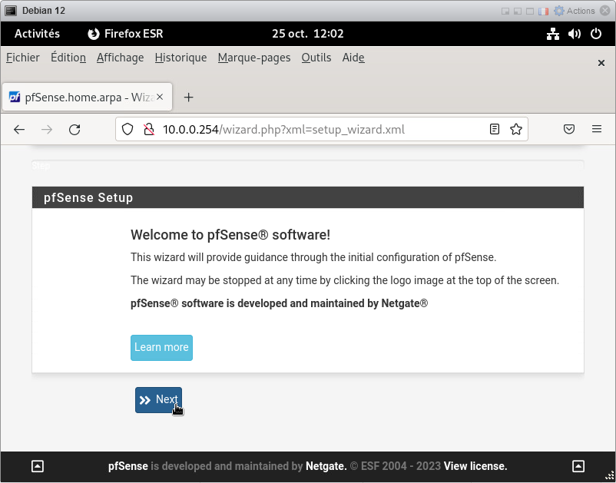Viewport: 616px width, 483px height.
Task: Click the Step progress bar
Action: [x=308, y=165]
